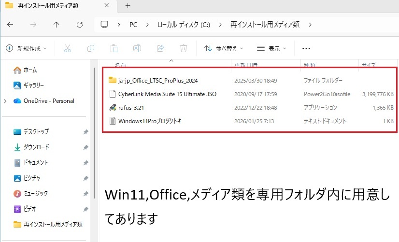Click the 2020/09/17 17:59 date cell
399x242 pixels.
[256, 94]
